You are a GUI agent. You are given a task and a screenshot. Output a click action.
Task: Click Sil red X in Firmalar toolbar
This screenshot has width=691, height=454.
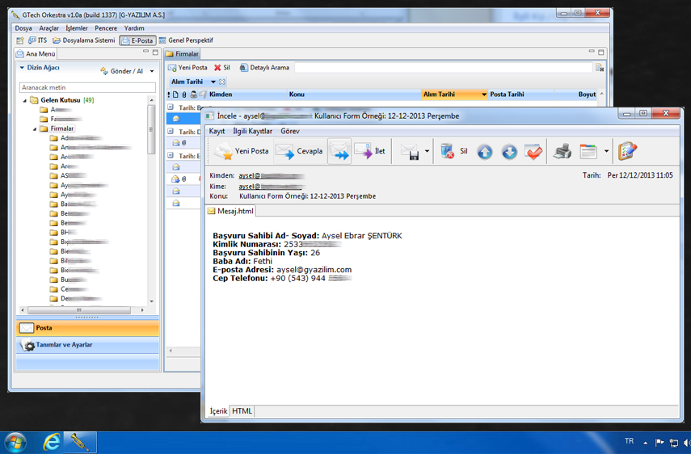(x=222, y=68)
